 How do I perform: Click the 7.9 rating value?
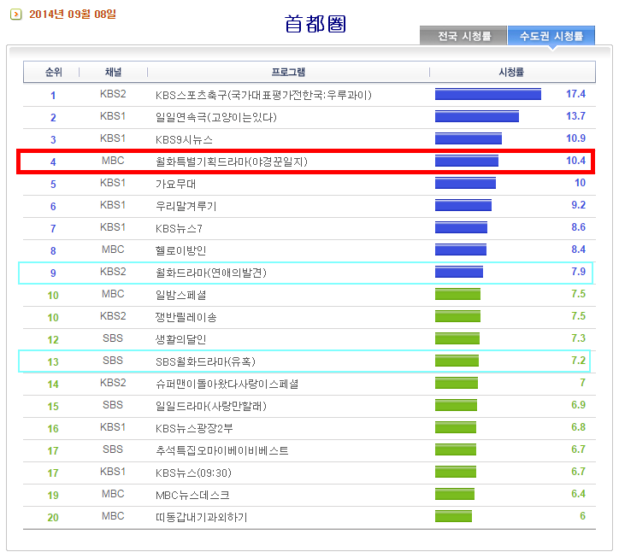pos(578,272)
